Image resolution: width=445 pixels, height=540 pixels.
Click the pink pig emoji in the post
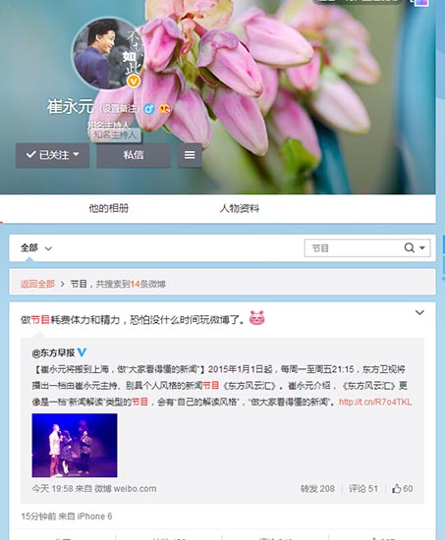click(256, 318)
